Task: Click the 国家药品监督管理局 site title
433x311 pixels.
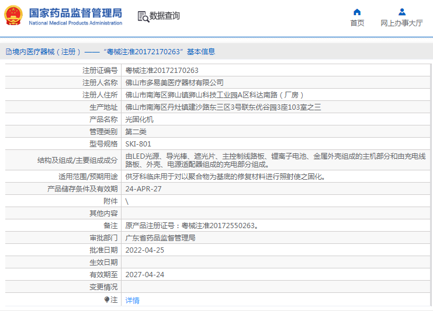Action: 75,13
